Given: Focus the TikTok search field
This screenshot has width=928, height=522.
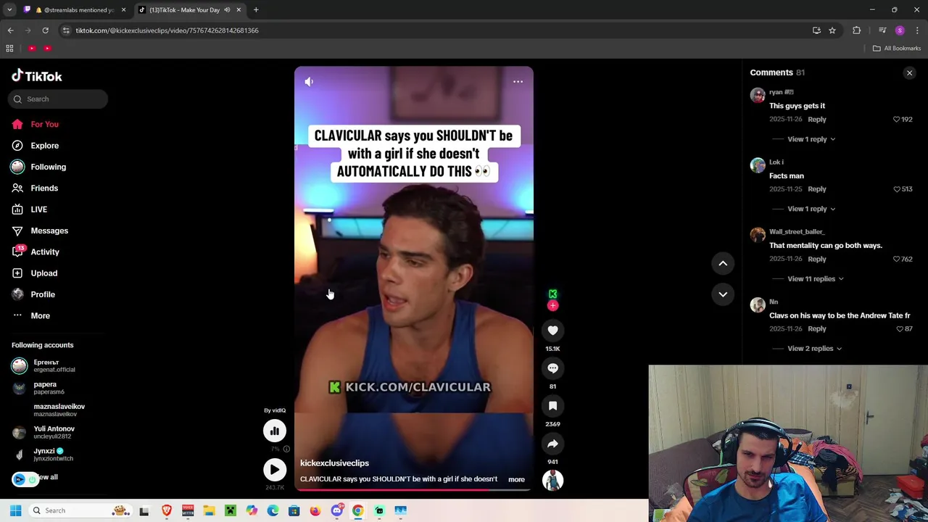Looking at the screenshot, I should click(58, 99).
